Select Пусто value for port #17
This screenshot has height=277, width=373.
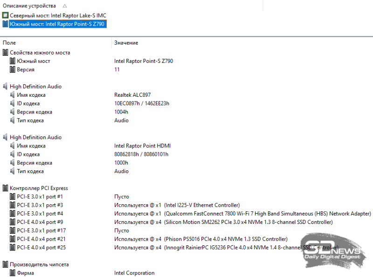point(122,230)
